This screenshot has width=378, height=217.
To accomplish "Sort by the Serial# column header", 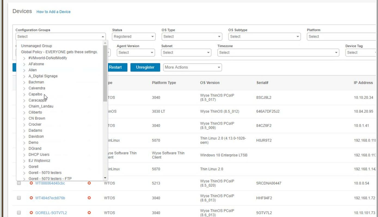I will coord(262,83).
